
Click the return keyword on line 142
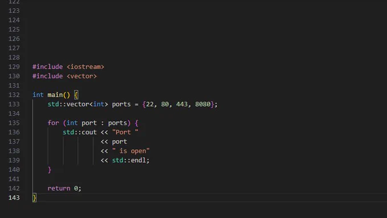pos(59,188)
